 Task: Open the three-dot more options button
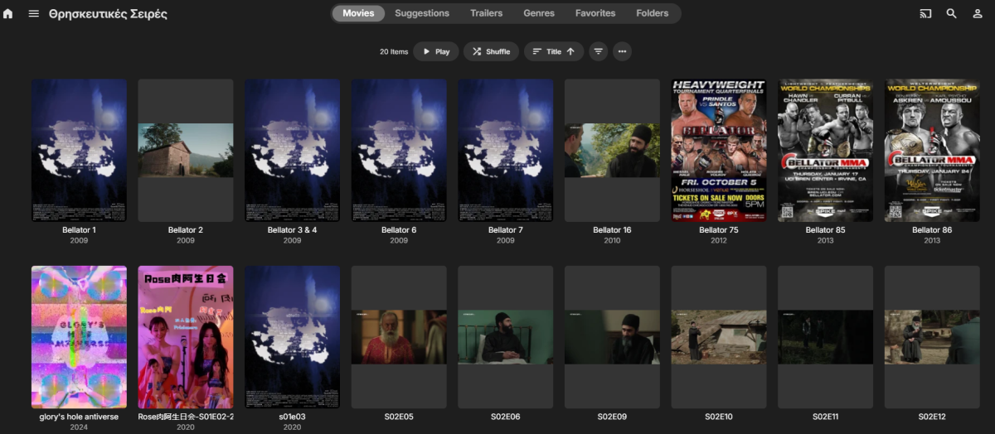click(x=622, y=51)
